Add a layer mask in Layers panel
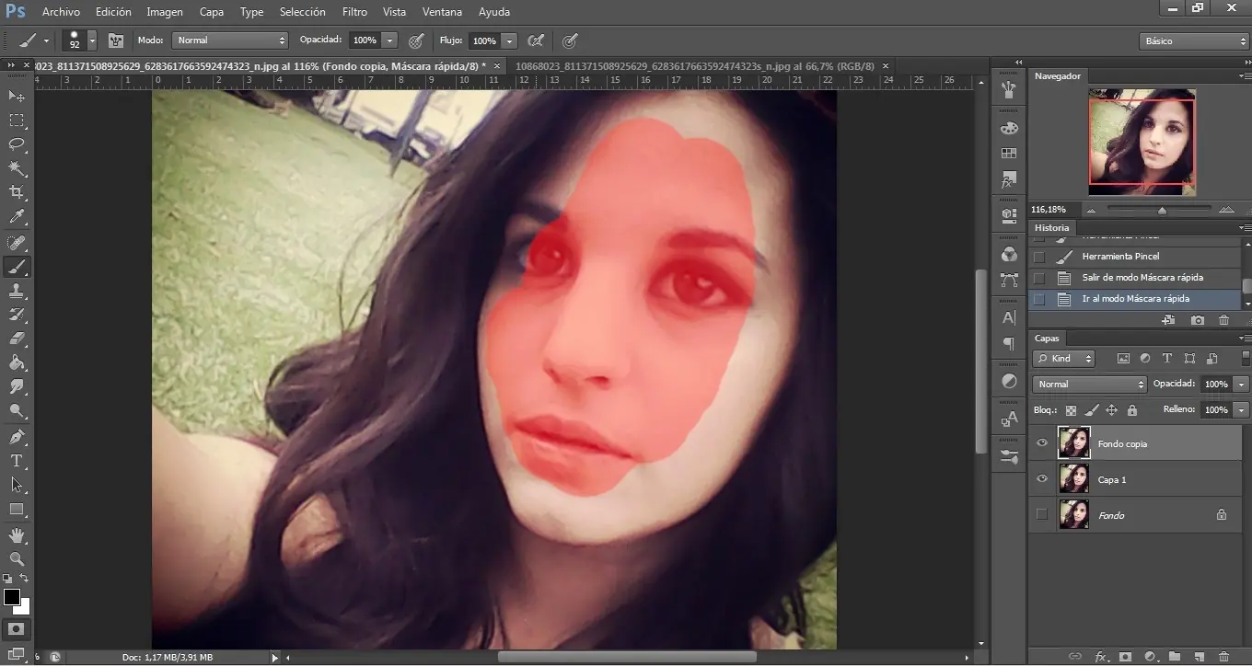The width and height of the screenshot is (1252, 666). pos(1125,657)
